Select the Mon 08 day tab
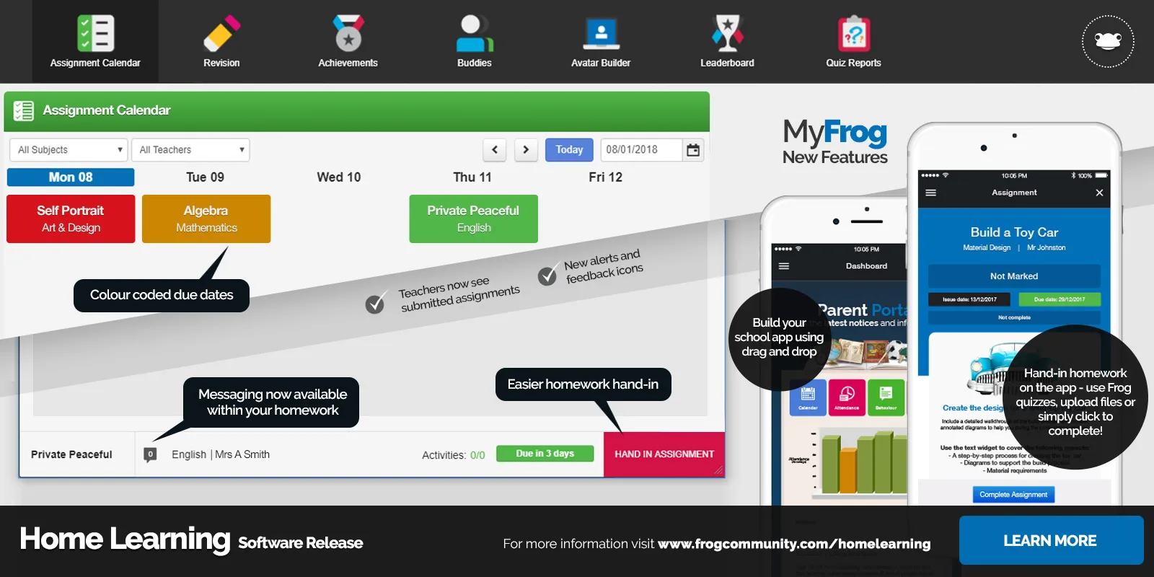This screenshot has height=577, width=1154. 71,177
